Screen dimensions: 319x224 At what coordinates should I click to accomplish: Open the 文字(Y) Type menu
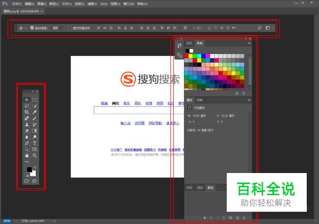67,4
